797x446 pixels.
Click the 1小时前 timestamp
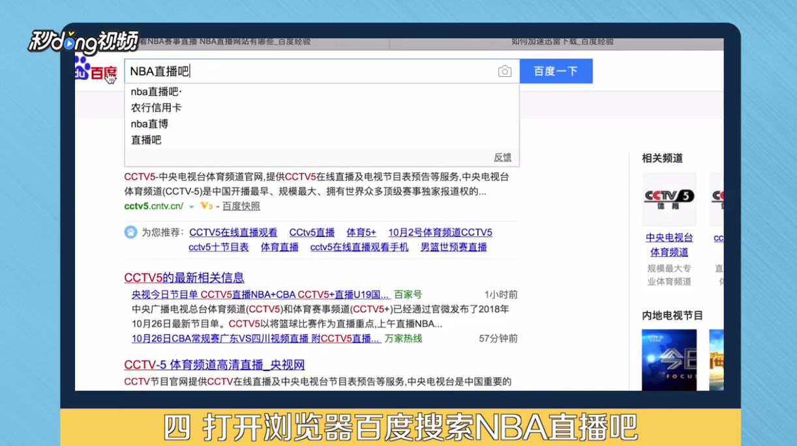[x=501, y=295]
